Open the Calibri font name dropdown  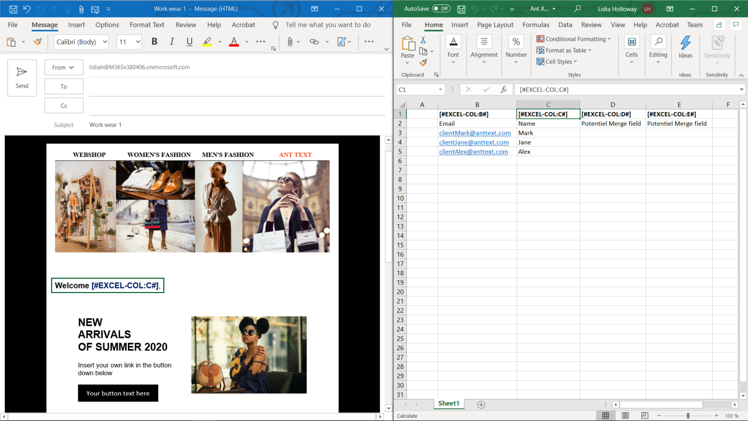pos(105,42)
